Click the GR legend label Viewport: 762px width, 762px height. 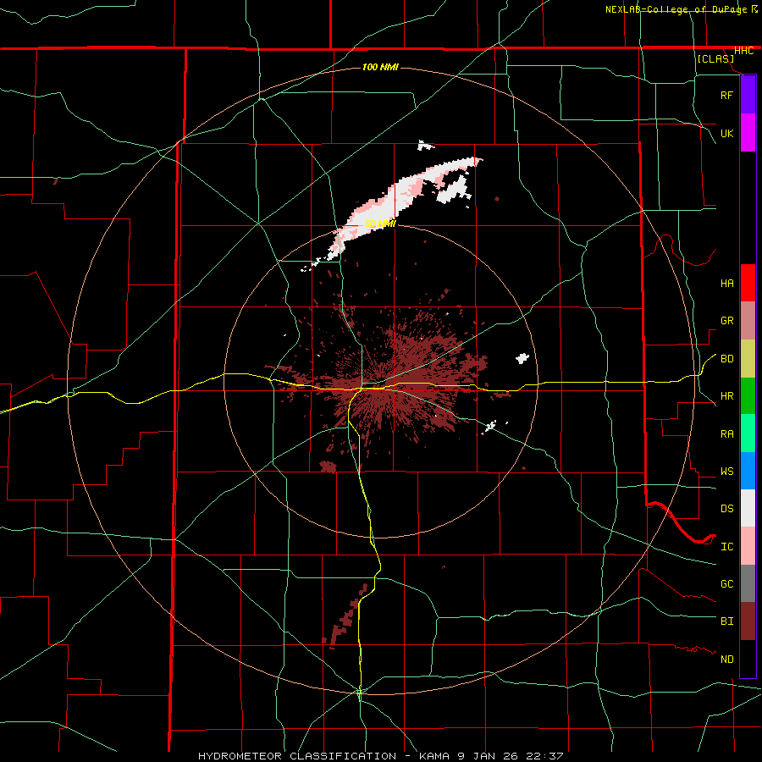click(726, 321)
